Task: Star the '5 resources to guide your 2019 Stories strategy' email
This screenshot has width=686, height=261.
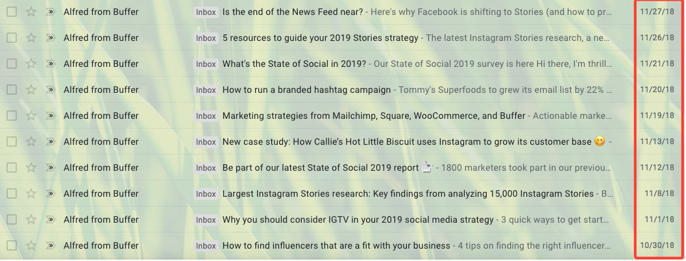Action: 31,38
